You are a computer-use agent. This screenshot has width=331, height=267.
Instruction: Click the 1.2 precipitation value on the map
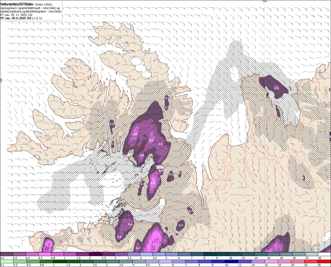[49, 245]
